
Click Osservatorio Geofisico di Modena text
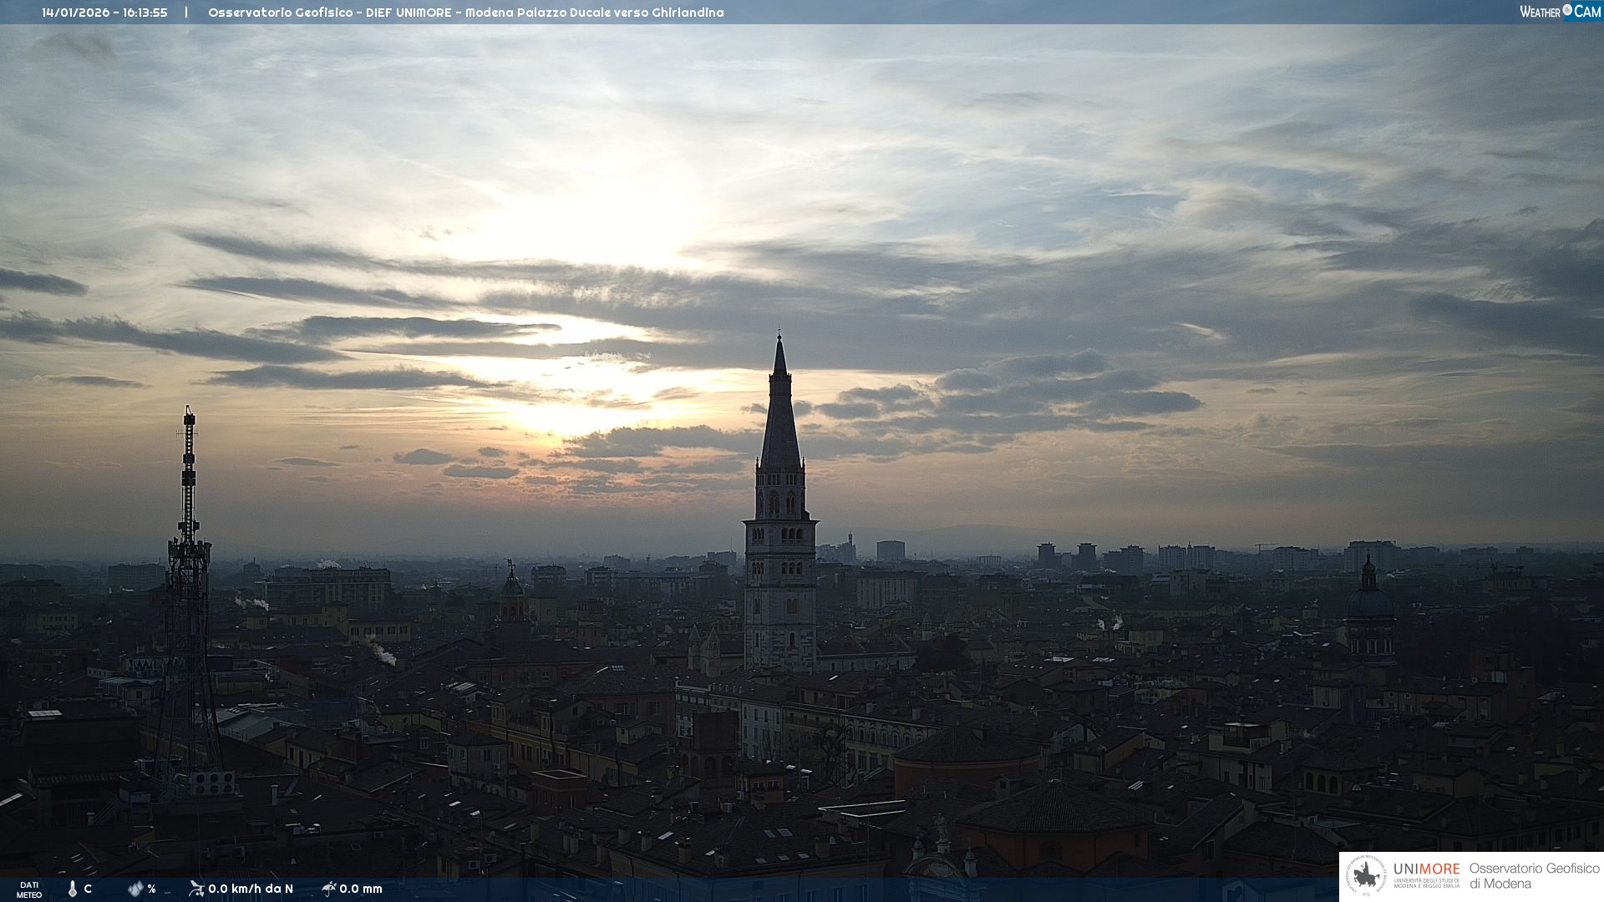coord(1534,876)
